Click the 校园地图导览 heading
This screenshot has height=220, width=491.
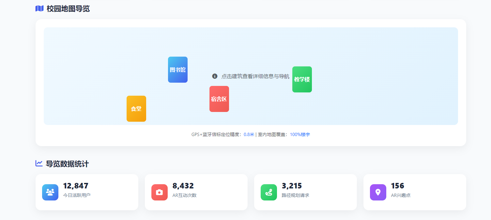point(68,9)
